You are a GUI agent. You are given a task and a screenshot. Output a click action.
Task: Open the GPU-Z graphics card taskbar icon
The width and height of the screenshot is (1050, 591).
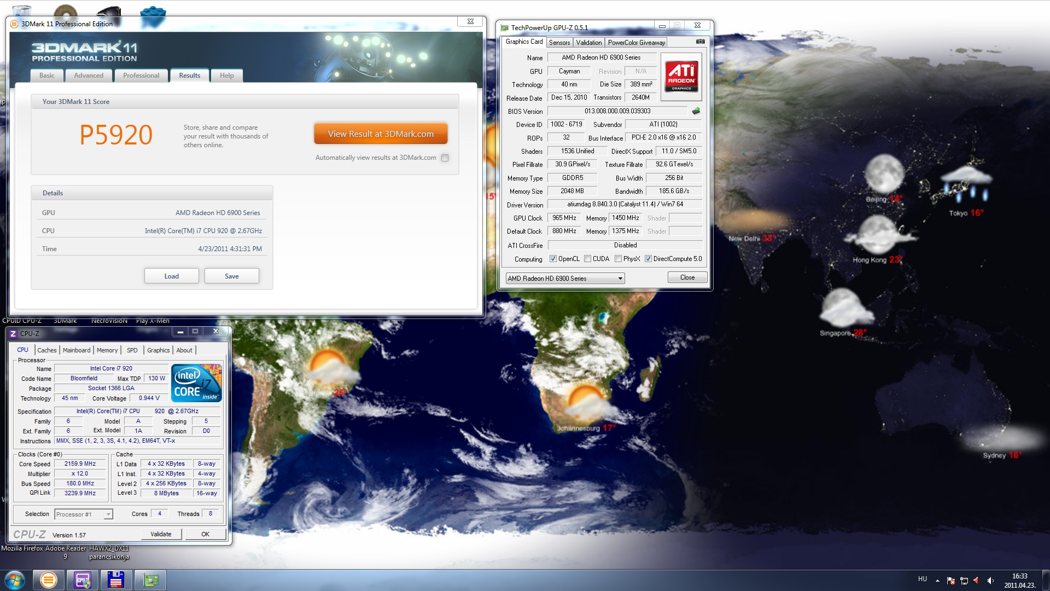[150, 580]
